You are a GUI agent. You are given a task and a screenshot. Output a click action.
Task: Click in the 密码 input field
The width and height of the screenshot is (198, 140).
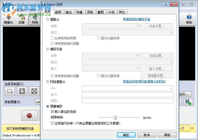tap(128, 101)
